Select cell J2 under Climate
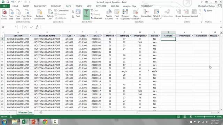 [x=168, y=39]
